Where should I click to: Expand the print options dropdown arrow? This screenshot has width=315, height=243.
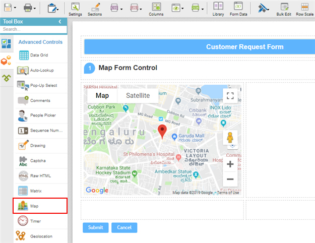(x=35, y=9)
